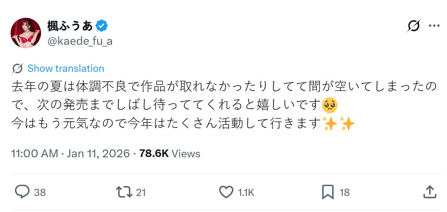Open the More options ellipsis menu
Viewport: 447px width, 212px height.
tap(434, 26)
